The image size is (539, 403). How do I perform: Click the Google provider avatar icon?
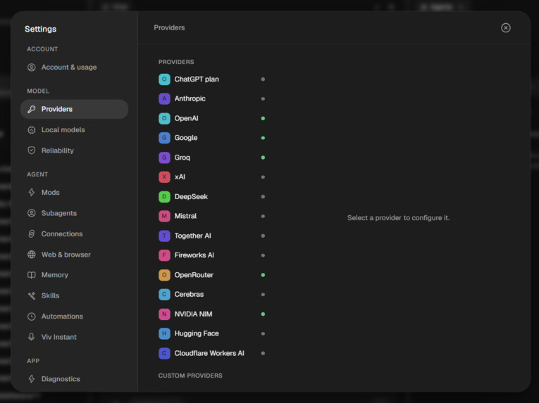164,138
